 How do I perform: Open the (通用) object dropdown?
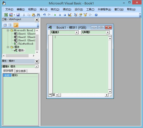[x=77, y=32]
